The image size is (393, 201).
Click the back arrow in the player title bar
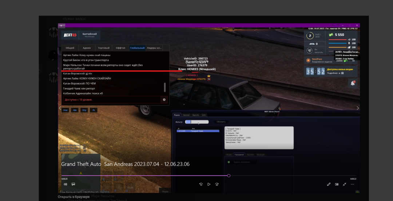(x=61, y=25)
